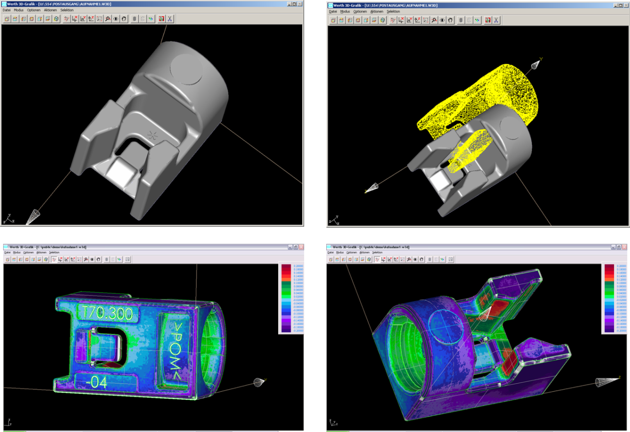This screenshot has height=432, width=630.
Task: Open the Modus menu in the lower-right window
Action: [340, 252]
